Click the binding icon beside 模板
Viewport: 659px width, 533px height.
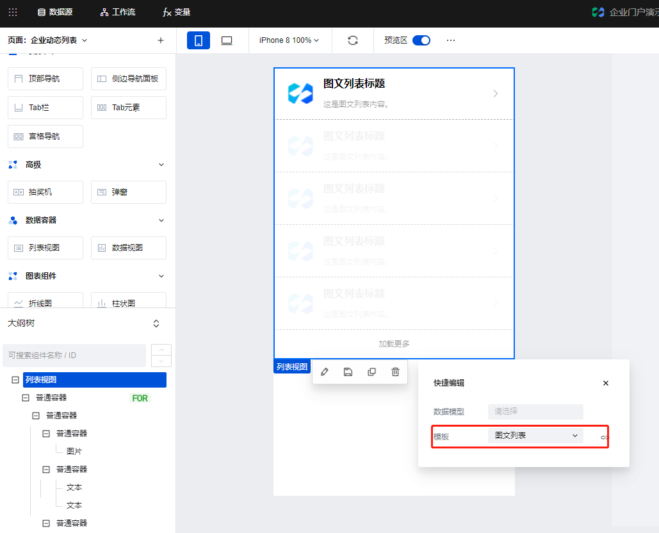(604, 438)
